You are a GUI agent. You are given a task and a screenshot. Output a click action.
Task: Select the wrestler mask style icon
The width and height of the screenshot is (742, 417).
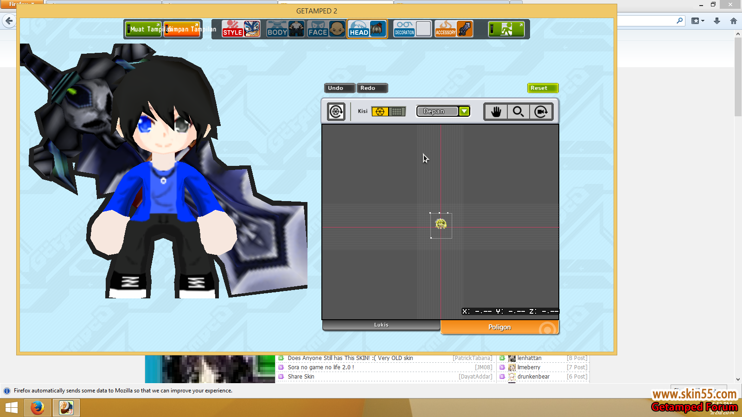pos(252,29)
